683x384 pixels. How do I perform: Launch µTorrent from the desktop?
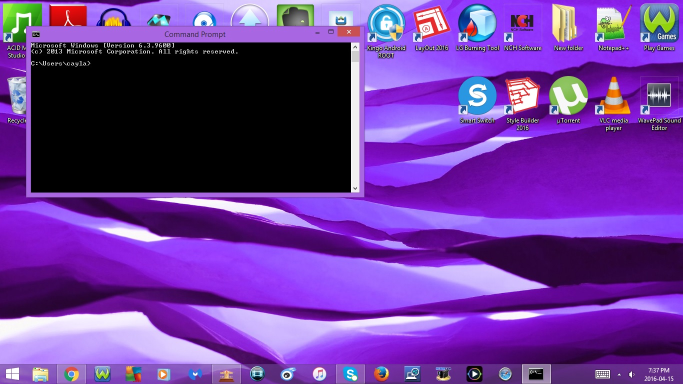pyautogui.click(x=568, y=100)
